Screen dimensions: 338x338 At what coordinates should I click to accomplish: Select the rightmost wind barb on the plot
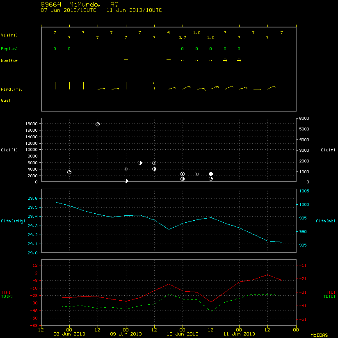point(282,86)
